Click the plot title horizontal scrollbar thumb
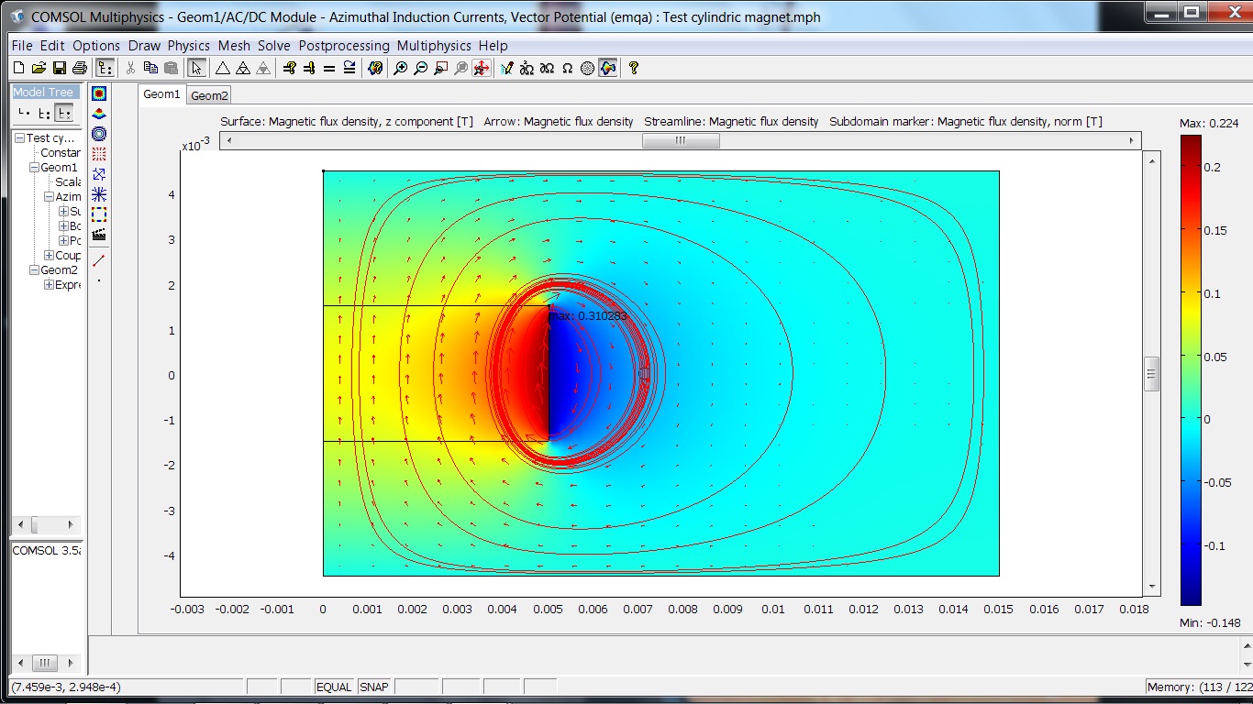The width and height of the screenshot is (1253, 704). click(680, 140)
